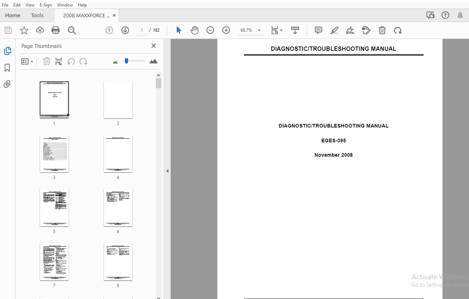Image resolution: width=469 pixels, height=299 pixels.
Task: Open the Attachments paperclip icon
Action: 7,84
